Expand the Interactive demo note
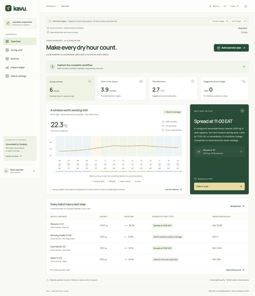The image size is (255, 296). [65, 28]
